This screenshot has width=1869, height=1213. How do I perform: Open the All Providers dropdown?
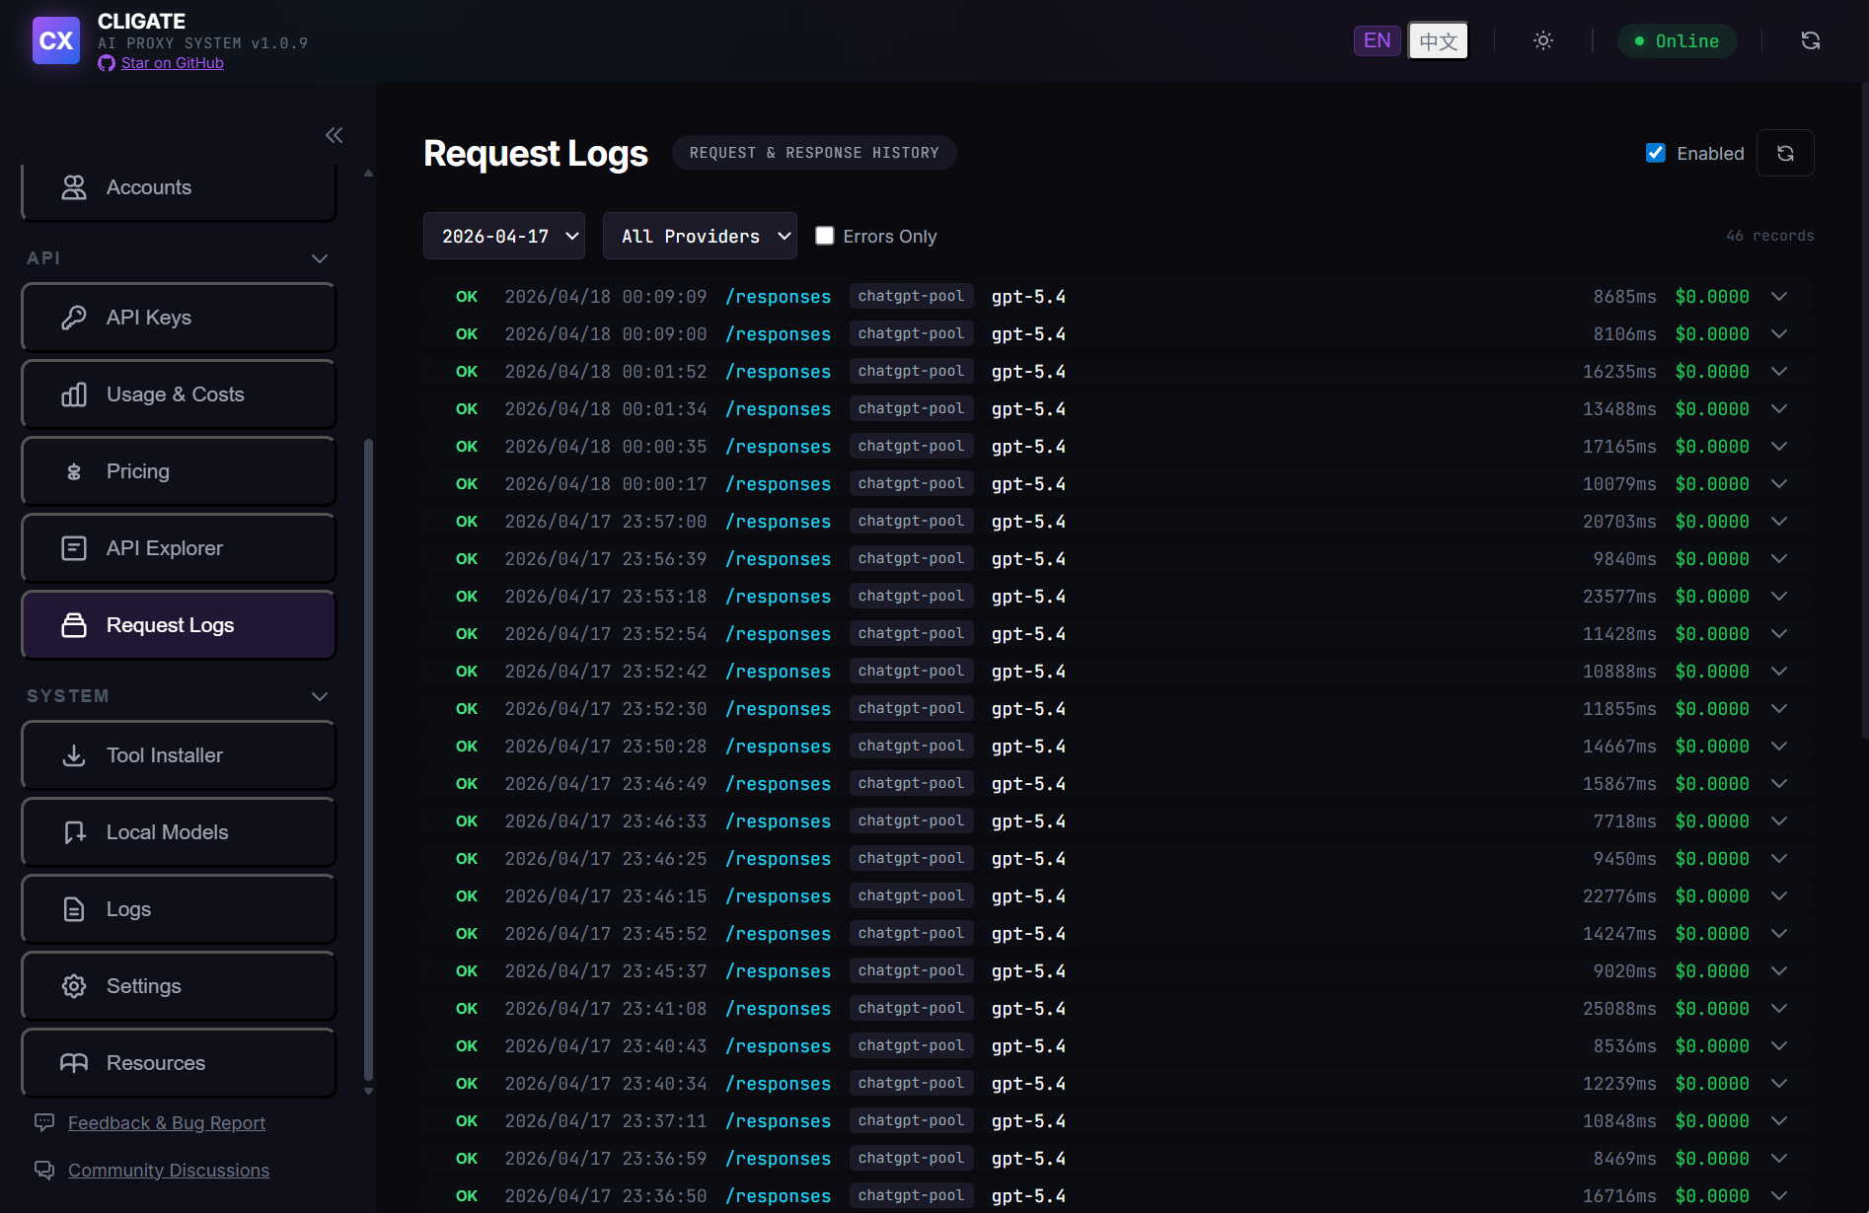(700, 236)
